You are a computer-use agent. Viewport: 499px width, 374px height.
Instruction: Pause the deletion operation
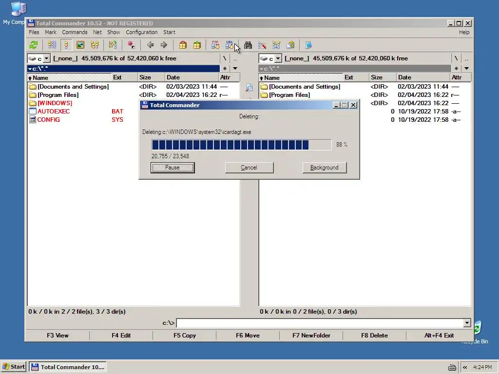click(173, 168)
